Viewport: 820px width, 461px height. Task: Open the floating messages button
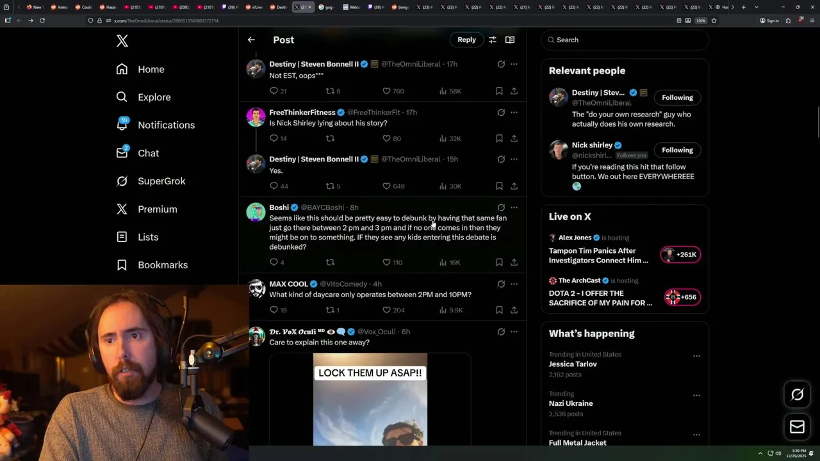pyautogui.click(x=797, y=426)
